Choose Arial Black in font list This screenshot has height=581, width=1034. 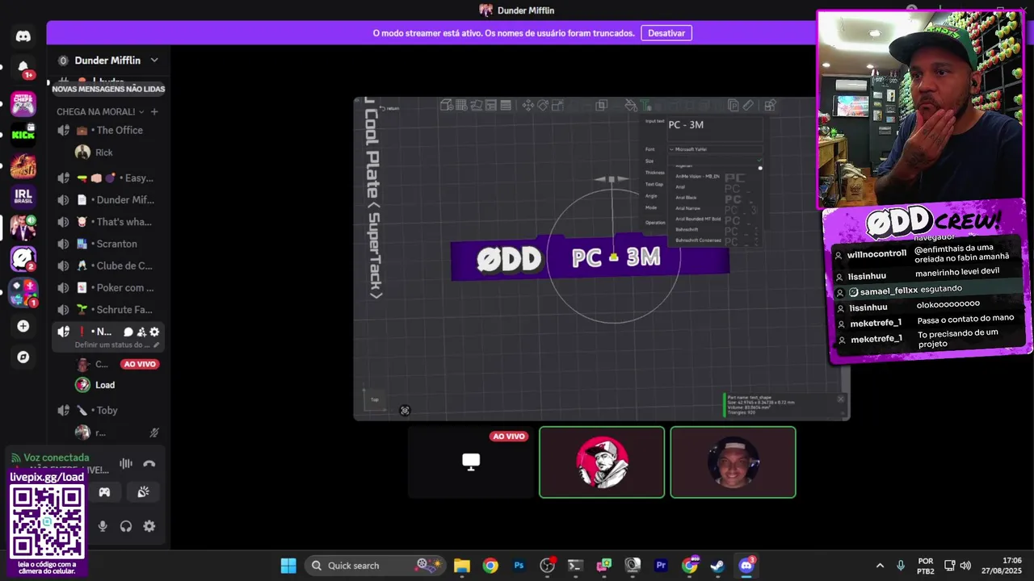[686, 198]
